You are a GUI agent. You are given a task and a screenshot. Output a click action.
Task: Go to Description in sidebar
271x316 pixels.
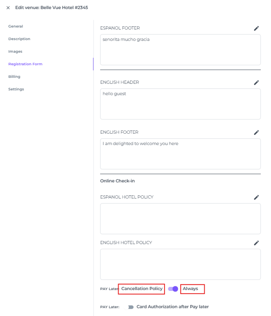coord(19,39)
